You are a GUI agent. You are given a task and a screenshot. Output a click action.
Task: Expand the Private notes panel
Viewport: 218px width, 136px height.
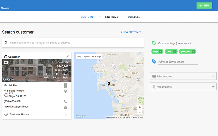(183, 76)
